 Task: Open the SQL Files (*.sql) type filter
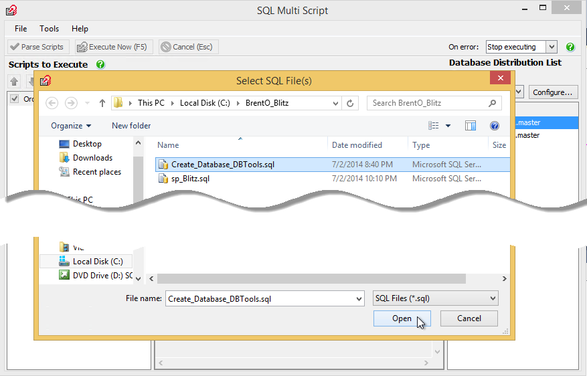pyautogui.click(x=436, y=298)
